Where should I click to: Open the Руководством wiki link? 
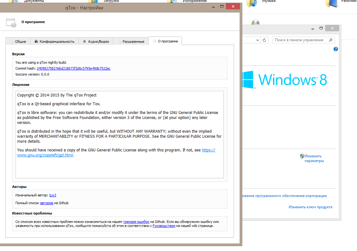click(x=164, y=226)
